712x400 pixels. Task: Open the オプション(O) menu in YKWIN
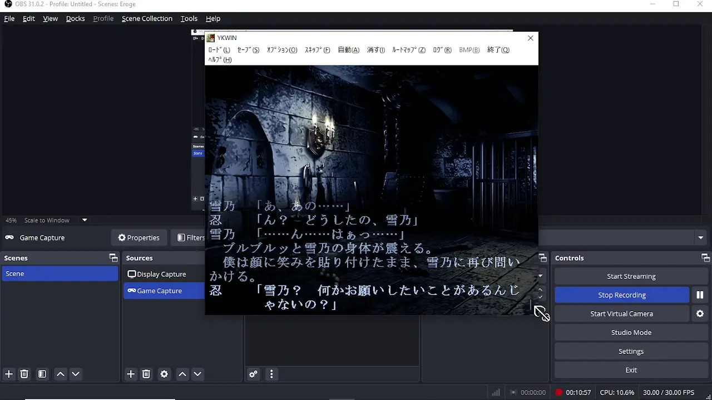[282, 50]
